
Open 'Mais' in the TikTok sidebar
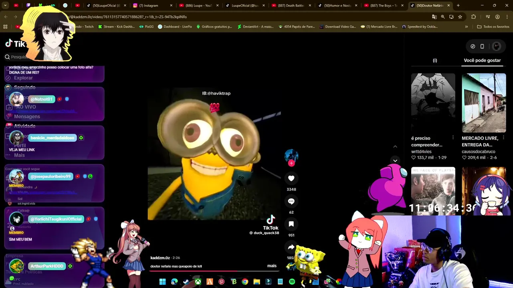point(19,155)
